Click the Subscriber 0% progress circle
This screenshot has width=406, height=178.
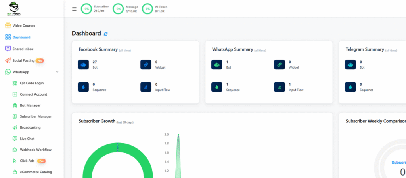[x=86, y=9]
